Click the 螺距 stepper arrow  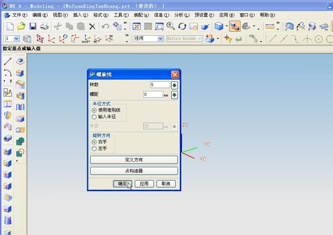(174, 95)
